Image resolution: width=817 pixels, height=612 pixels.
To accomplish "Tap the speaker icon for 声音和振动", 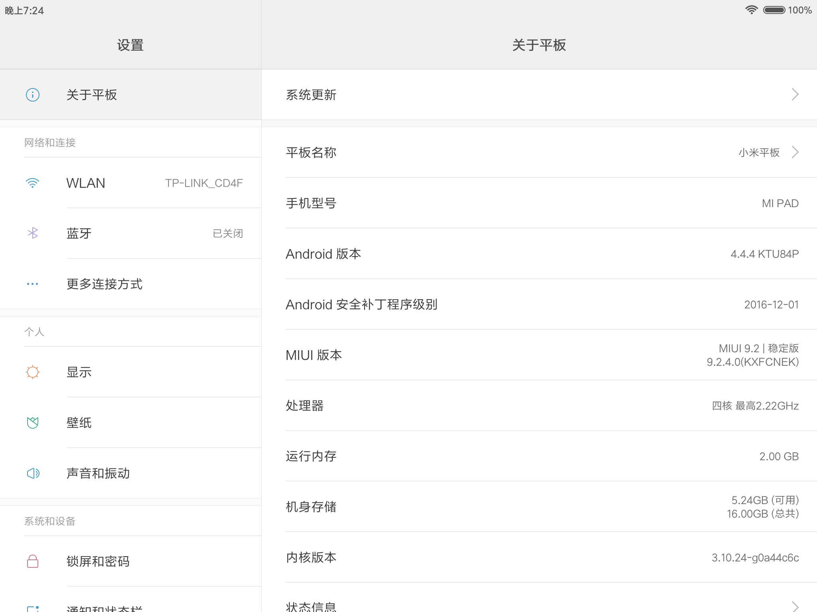I will point(33,473).
